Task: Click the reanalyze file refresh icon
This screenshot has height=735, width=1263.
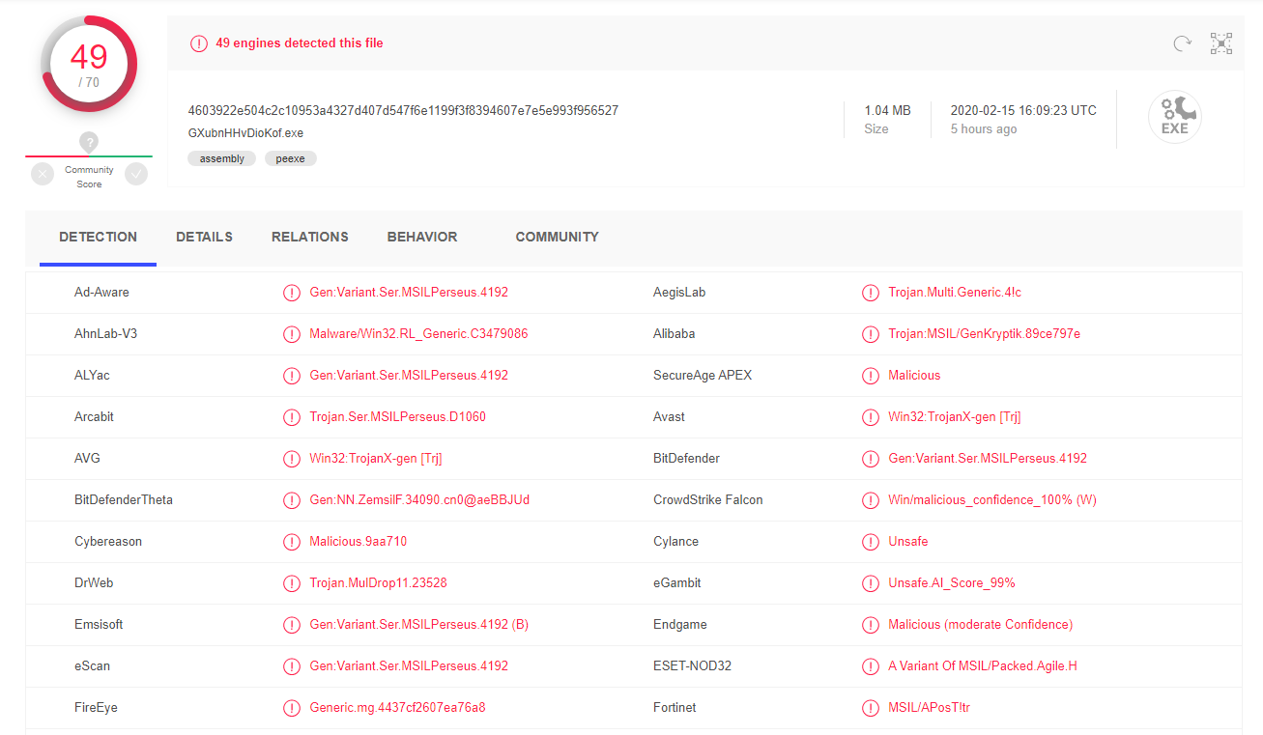Action: pyautogui.click(x=1182, y=43)
